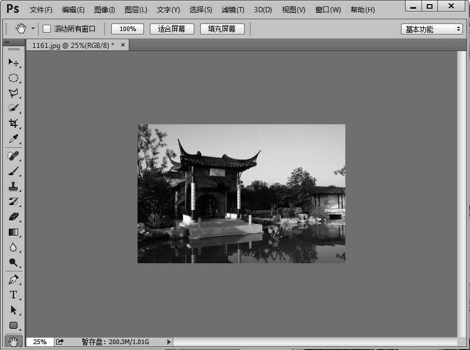The image size is (470, 350).
Task: Activate the Pen tool
Action: 13,280
